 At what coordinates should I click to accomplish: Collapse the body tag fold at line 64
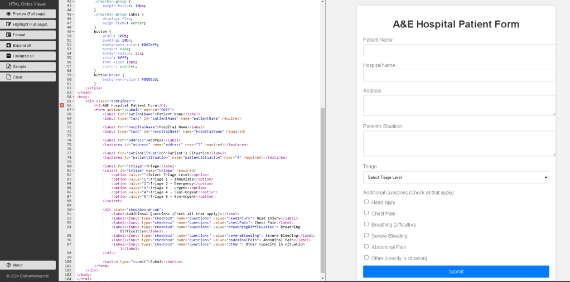[74, 96]
